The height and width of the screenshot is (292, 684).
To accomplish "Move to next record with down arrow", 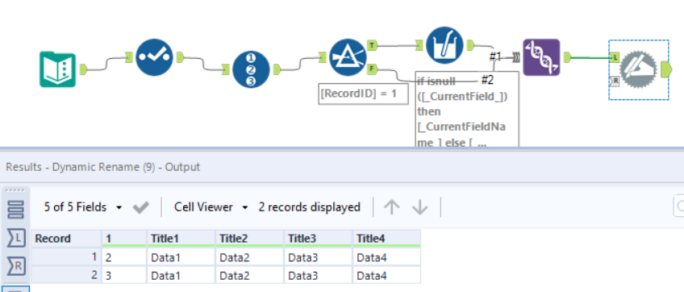I will coord(419,207).
